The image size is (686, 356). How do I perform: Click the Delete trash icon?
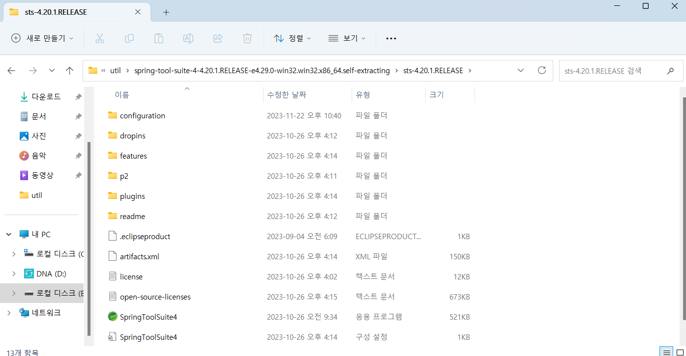pyautogui.click(x=247, y=38)
